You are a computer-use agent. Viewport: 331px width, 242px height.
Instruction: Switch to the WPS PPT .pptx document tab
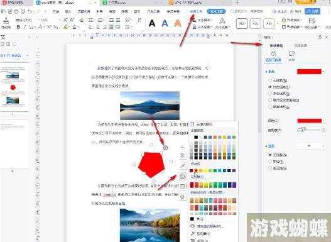click(186, 3)
